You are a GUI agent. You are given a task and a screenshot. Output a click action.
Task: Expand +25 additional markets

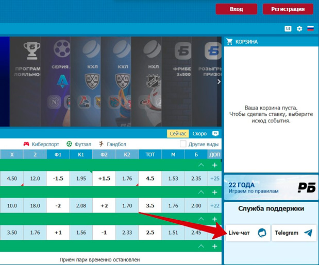click(214, 179)
